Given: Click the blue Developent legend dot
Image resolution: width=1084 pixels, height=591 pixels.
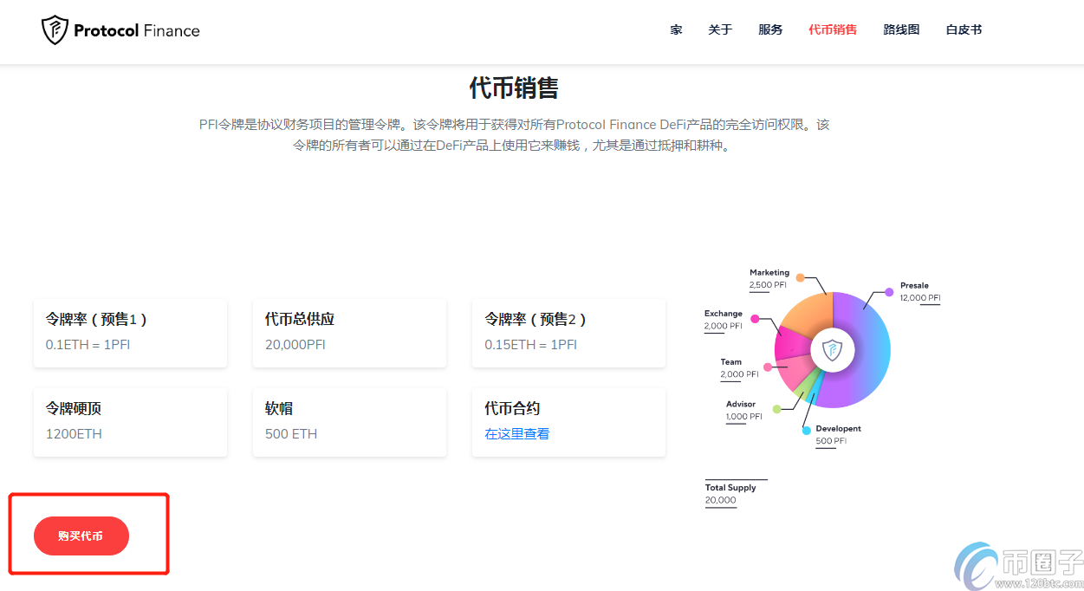Looking at the screenshot, I should (x=806, y=430).
